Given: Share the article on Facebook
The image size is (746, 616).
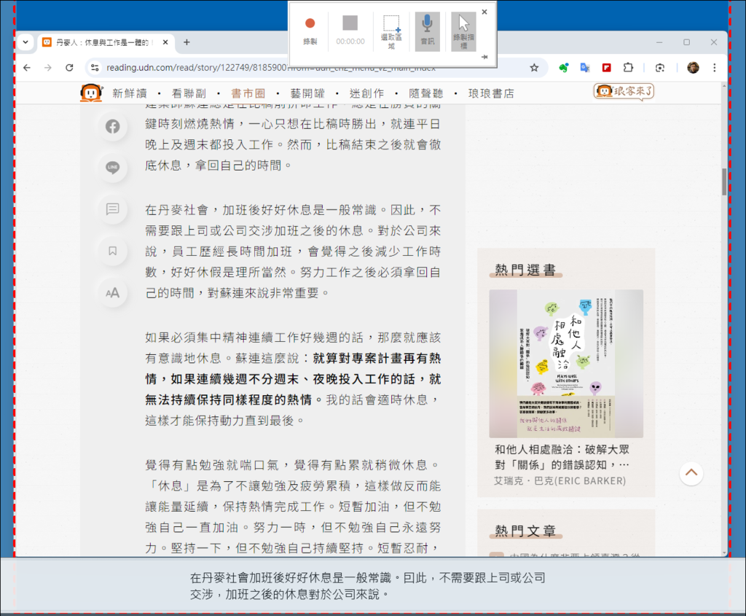Looking at the screenshot, I should point(113,126).
